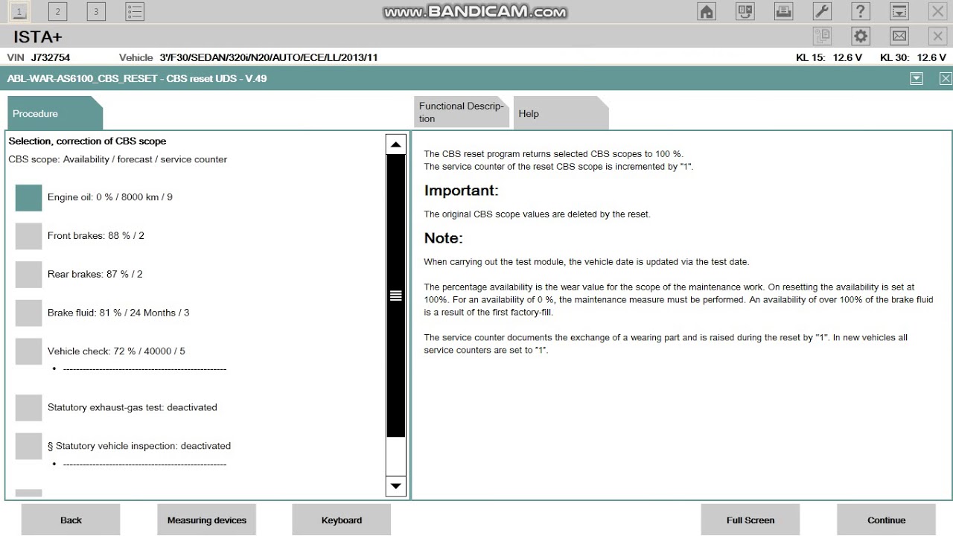Select Statutory vehicle inspection scope
953x536 pixels.
click(29, 447)
